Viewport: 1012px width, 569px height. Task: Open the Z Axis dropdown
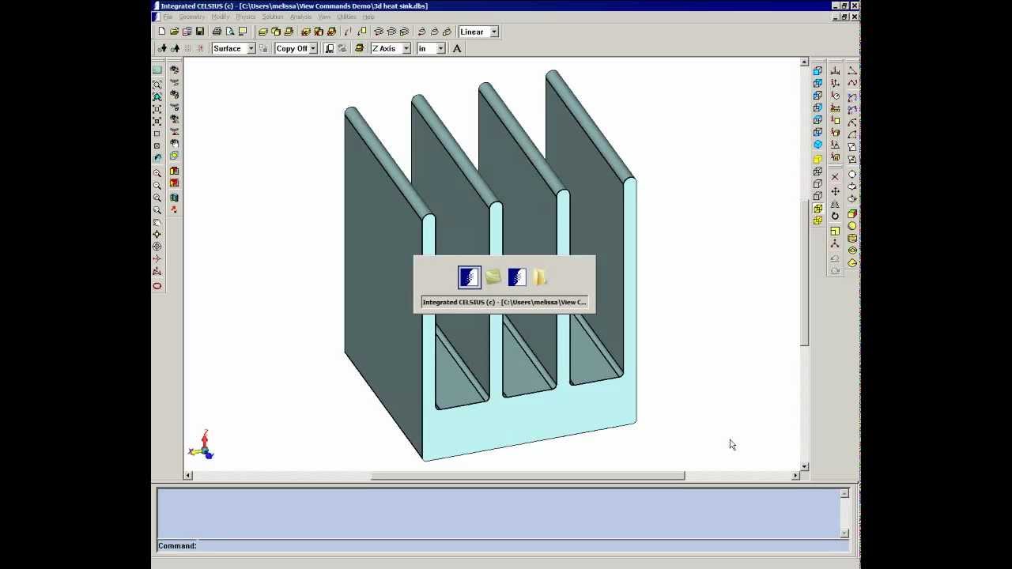point(406,48)
